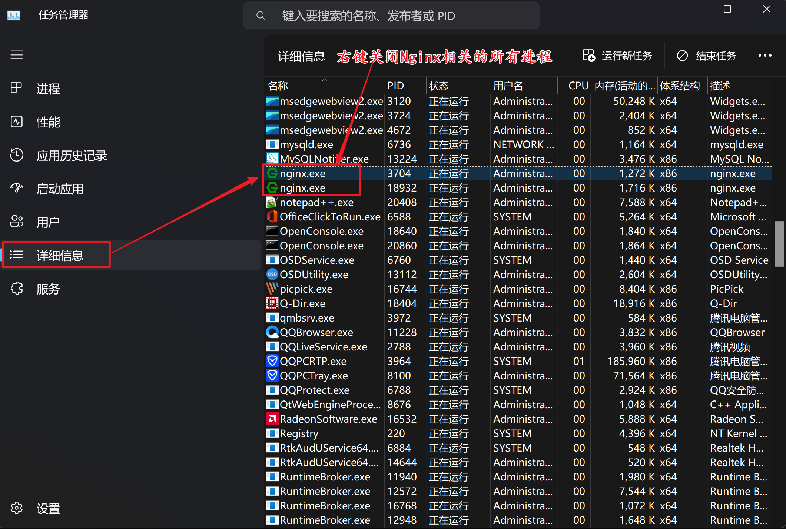Sort by the Name column header
This screenshot has height=529, width=786.
point(278,86)
